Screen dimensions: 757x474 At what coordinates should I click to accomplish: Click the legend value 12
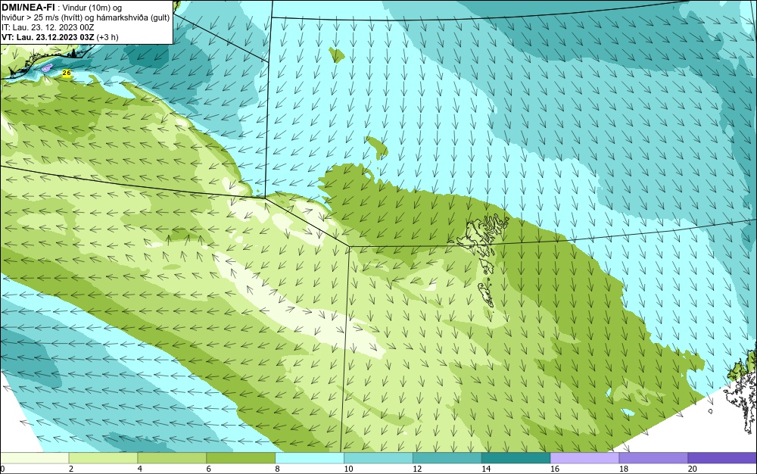(x=417, y=469)
